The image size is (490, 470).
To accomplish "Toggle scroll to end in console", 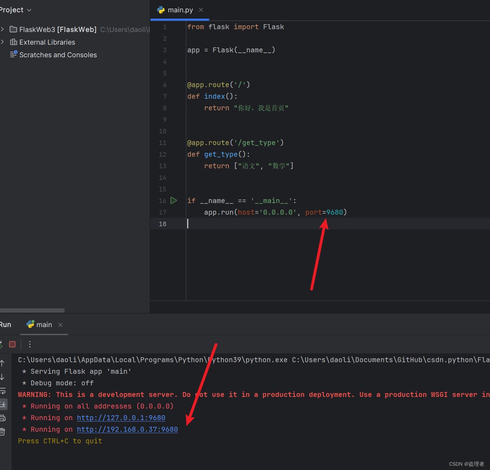I will [3, 404].
